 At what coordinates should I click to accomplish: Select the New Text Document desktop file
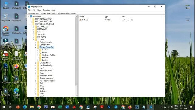click(x=16, y=56)
